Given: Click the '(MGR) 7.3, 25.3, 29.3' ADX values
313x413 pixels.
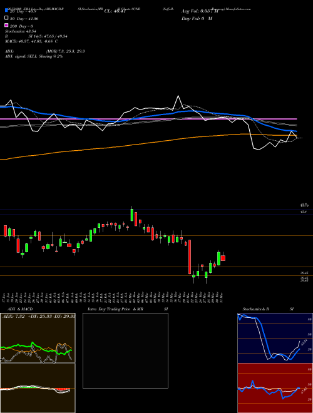Looking at the screenshot, I should [65, 51].
